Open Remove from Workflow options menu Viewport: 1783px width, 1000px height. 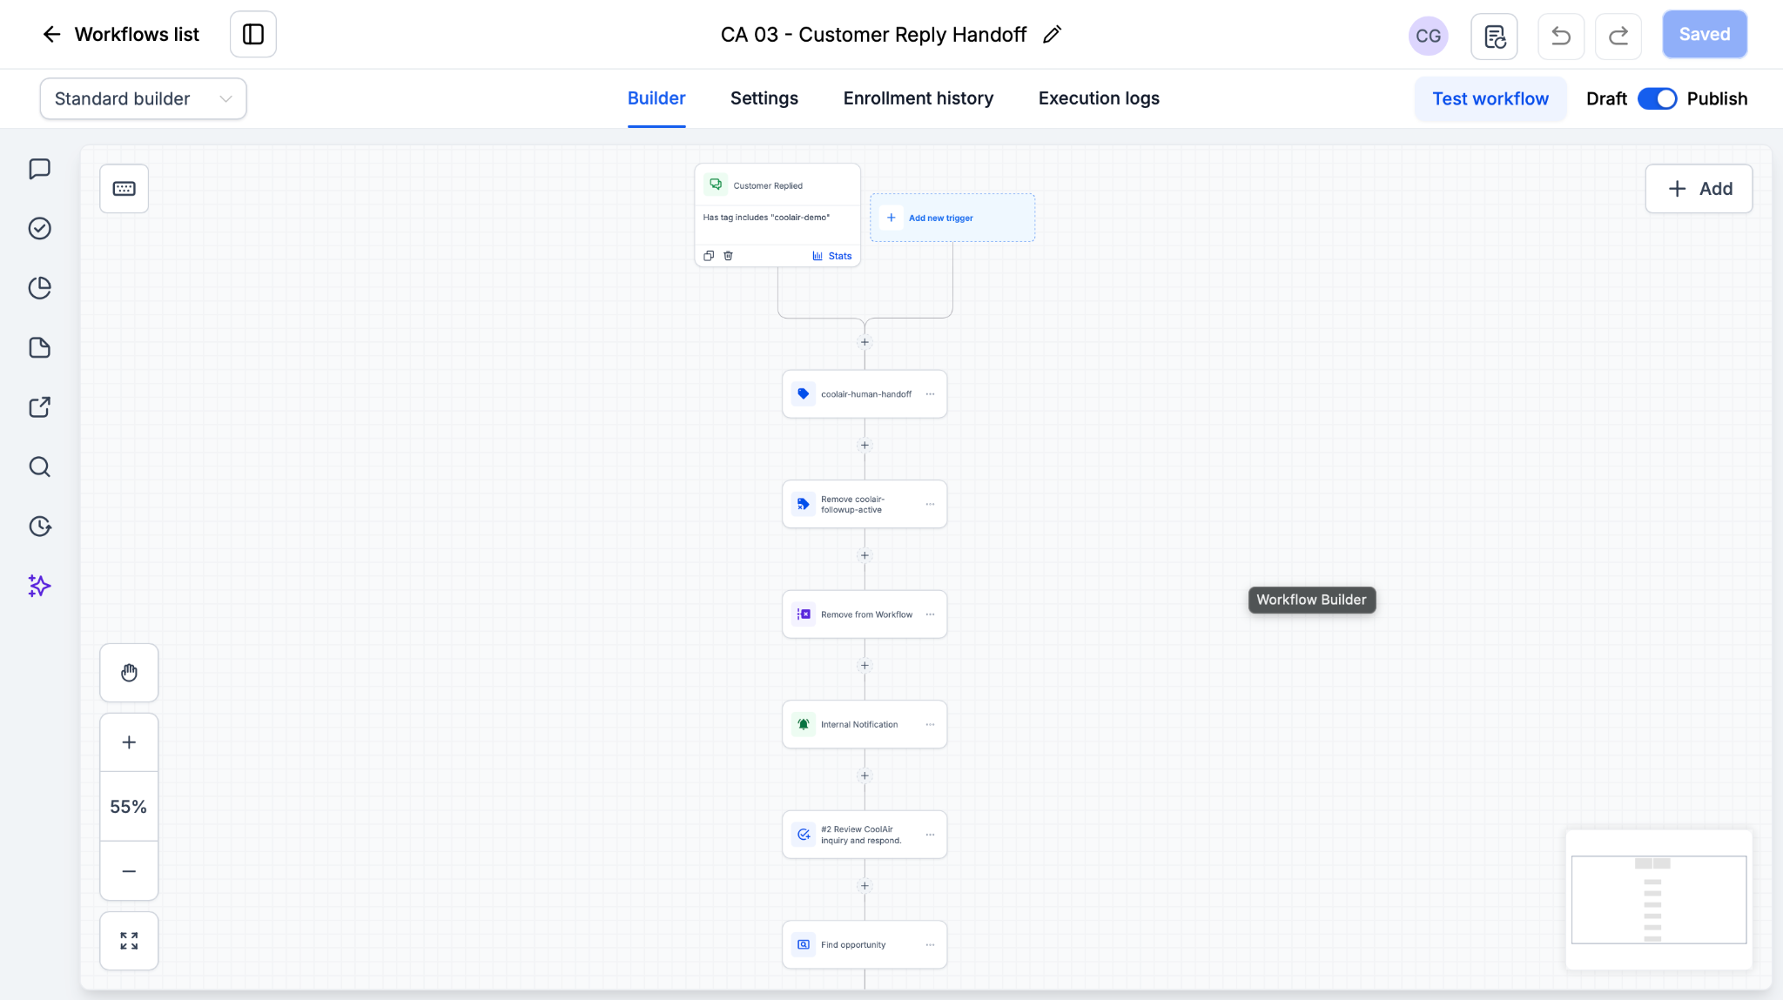pos(931,614)
